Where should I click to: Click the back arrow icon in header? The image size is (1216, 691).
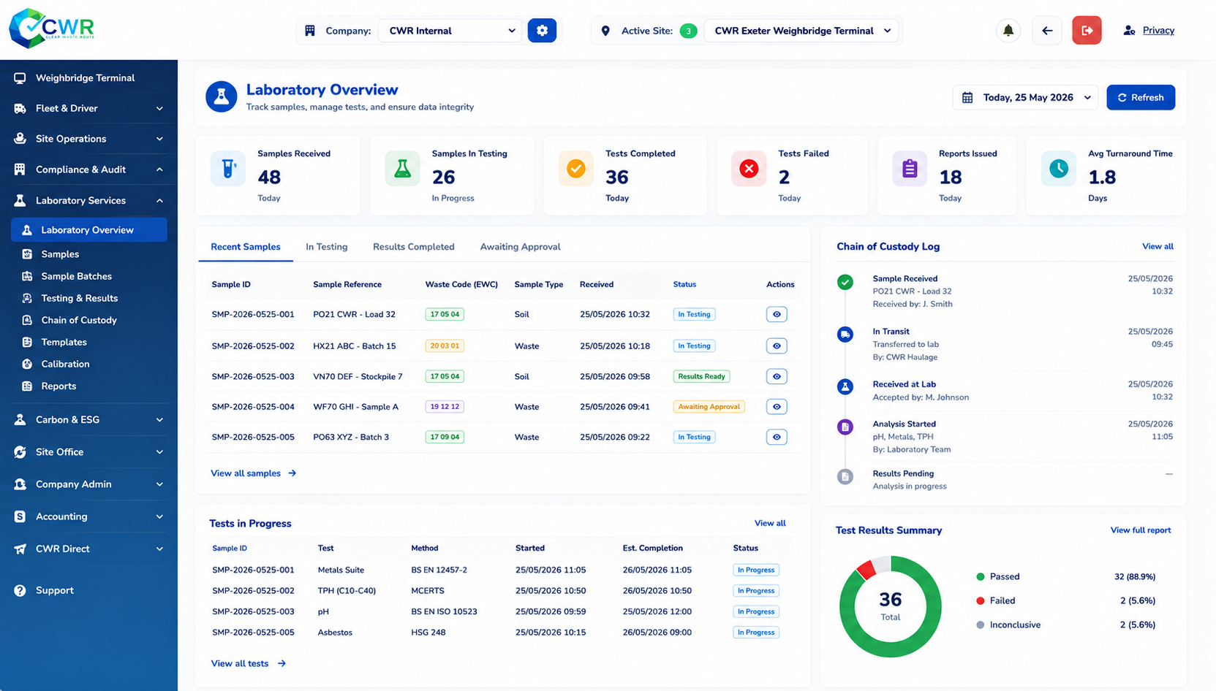tap(1047, 31)
